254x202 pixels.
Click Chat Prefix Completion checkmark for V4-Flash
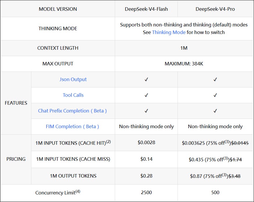(x=146, y=111)
